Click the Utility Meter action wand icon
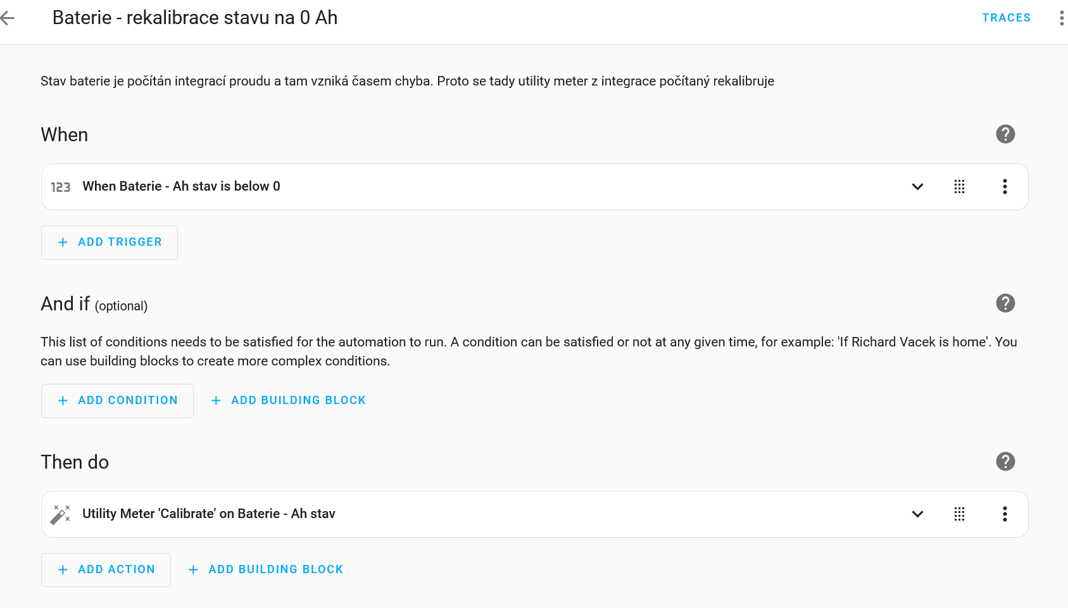The height and width of the screenshot is (608, 1068). click(x=60, y=514)
